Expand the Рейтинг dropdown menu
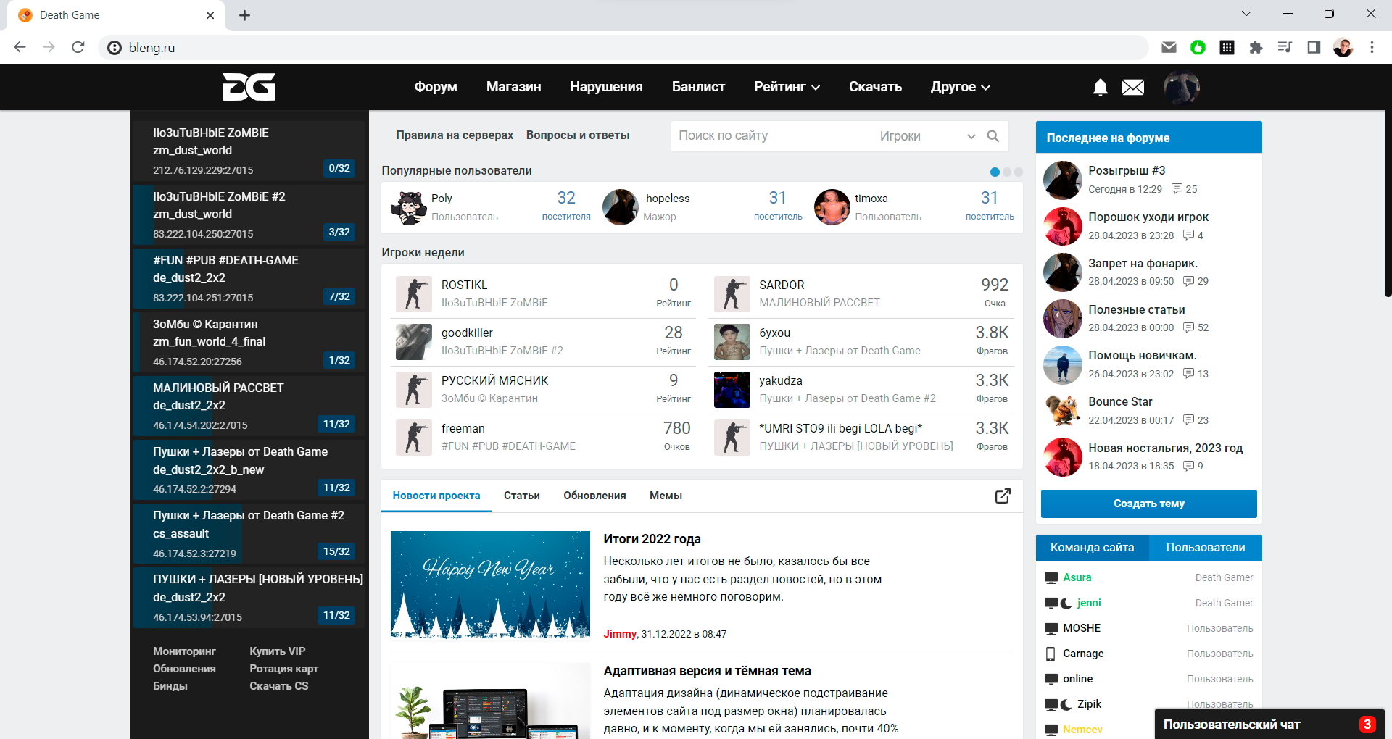 [x=787, y=87]
